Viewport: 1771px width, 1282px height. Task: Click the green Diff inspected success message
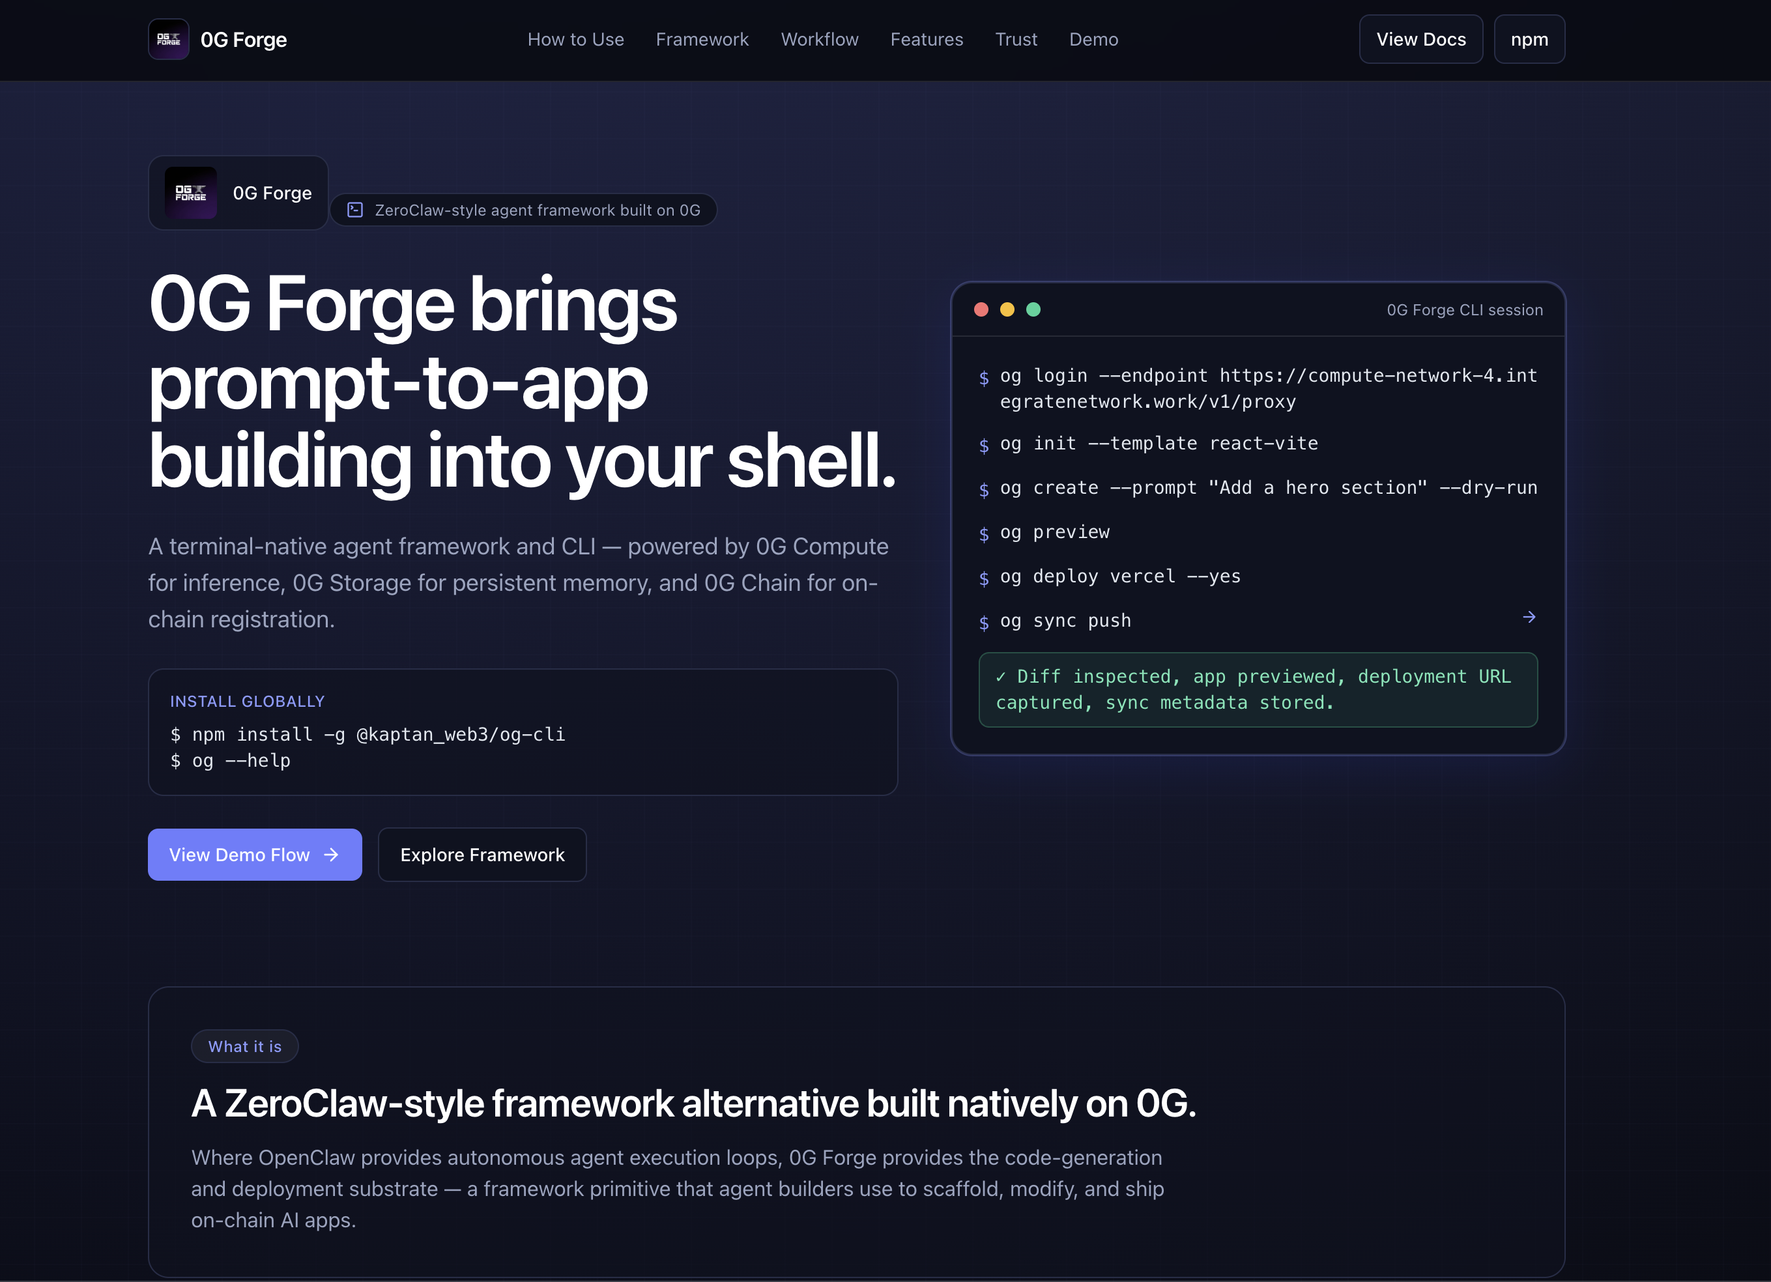pyautogui.click(x=1258, y=691)
